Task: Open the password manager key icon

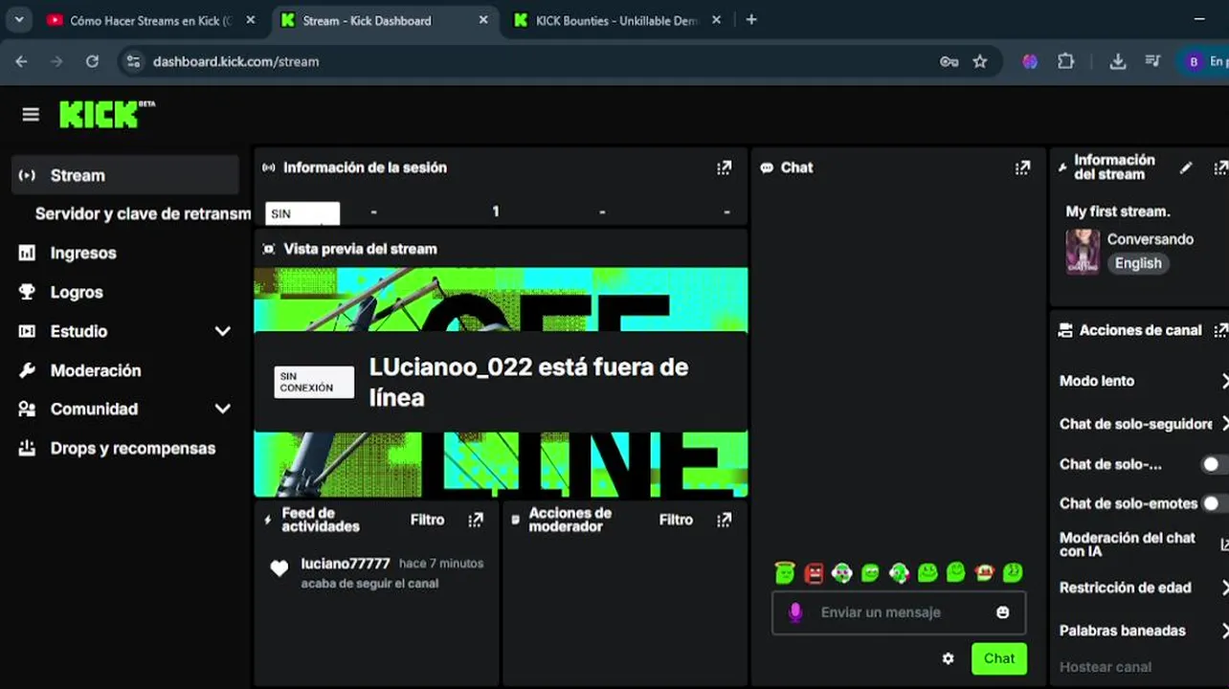Action: [x=949, y=61]
